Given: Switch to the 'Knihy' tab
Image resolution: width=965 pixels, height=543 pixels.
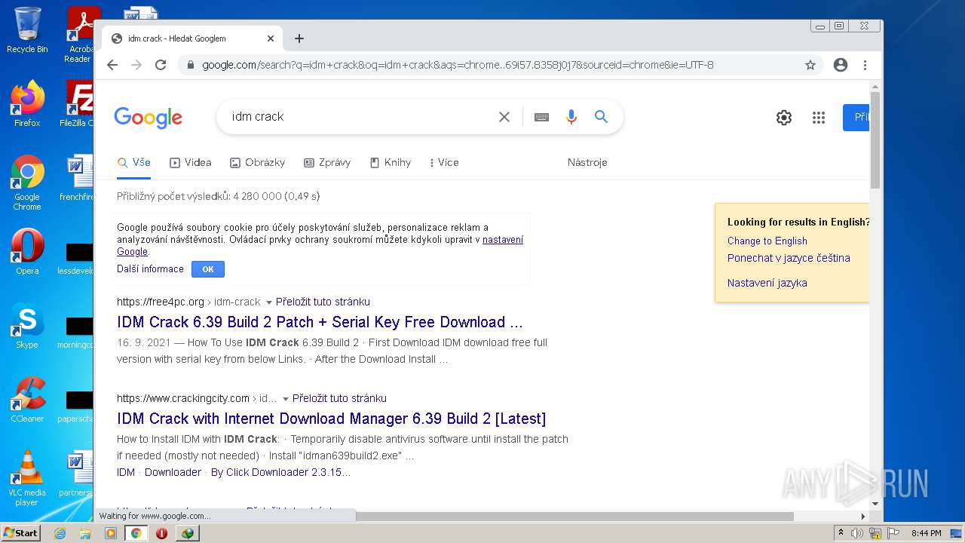Looking at the screenshot, I should click(x=391, y=163).
